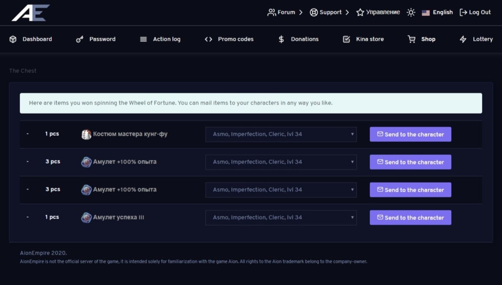The width and height of the screenshot is (502, 285).
Task: Open the English language selector
Action: click(x=437, y=13)
